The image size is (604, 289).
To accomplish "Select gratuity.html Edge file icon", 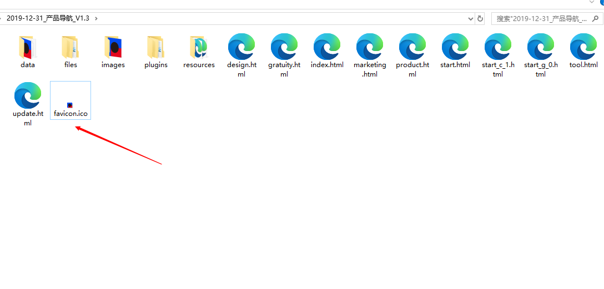I will [x=284, y=47].
